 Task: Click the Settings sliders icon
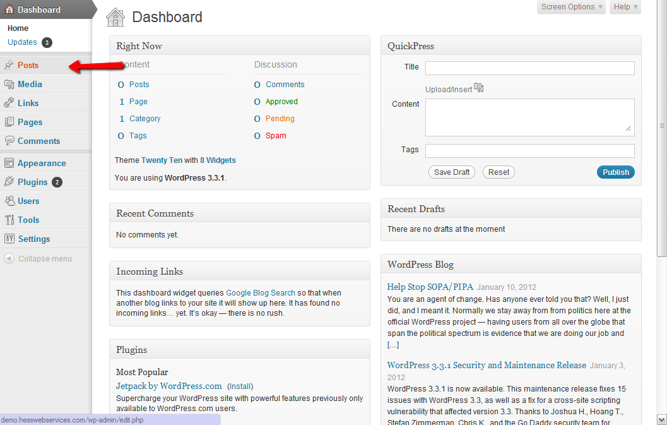pyautogui.click(x=9, y=239)
